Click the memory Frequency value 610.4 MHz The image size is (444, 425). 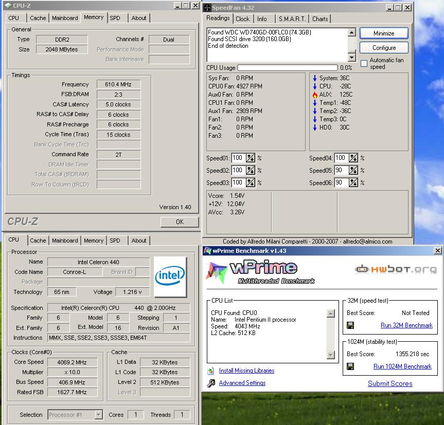(x=118, y=84)
